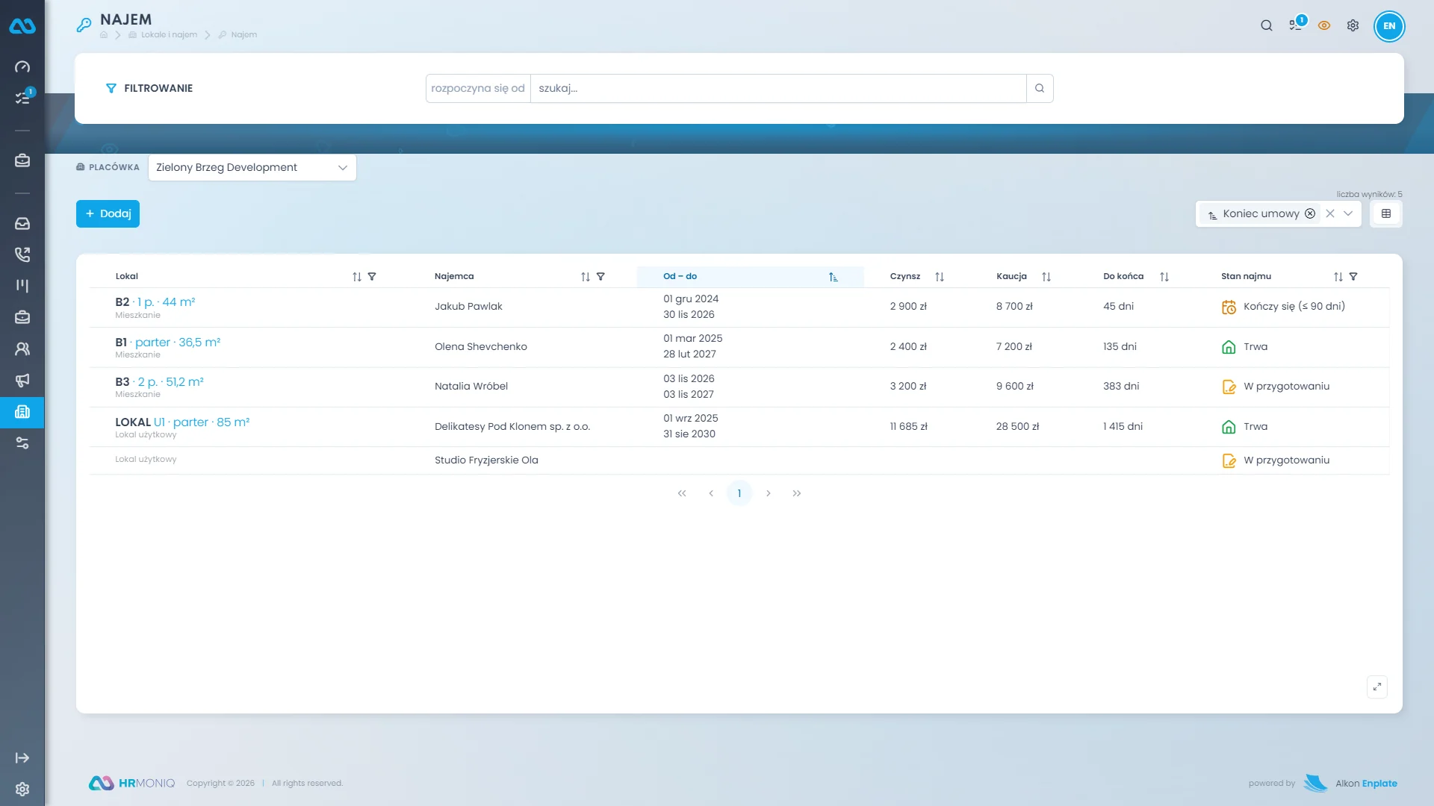Open the Placówka dropdown Zielony Brzeg Development

(x=252, y=168)
